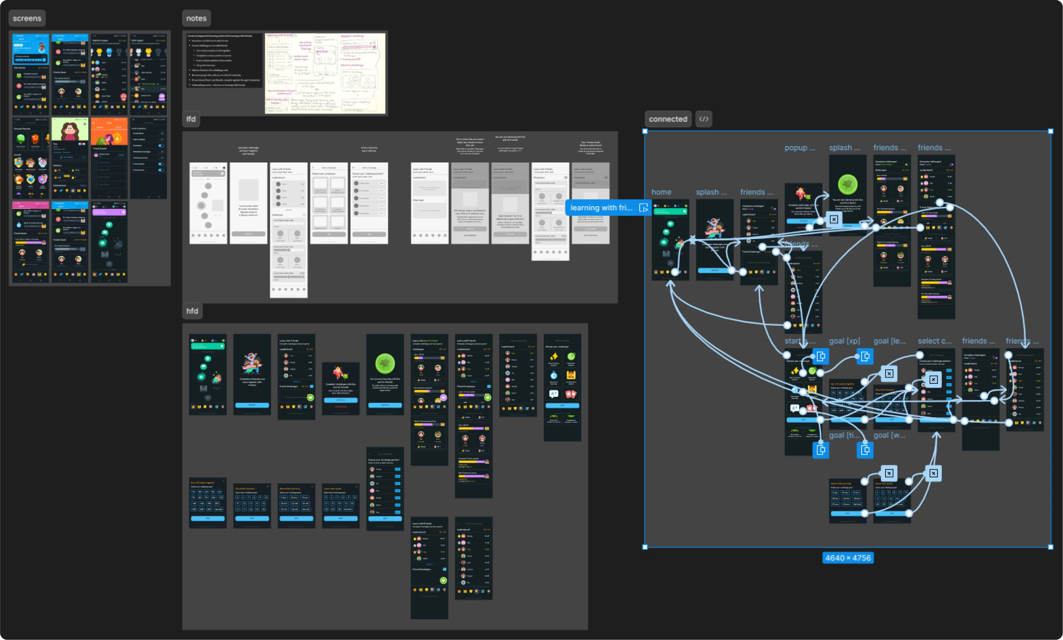
Task: Click the learning with fri... flow label
Action: pyautogui.click(x=601, y=208)
